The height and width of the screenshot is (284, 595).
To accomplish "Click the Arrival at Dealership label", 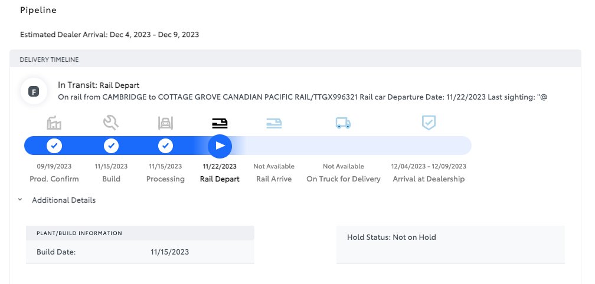I will click(x=429, y=179).
